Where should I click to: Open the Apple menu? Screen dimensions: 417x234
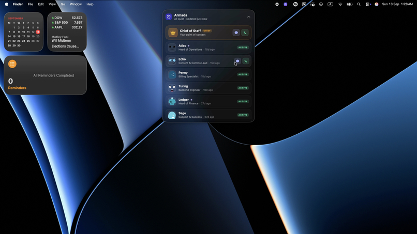coord(6,4)
